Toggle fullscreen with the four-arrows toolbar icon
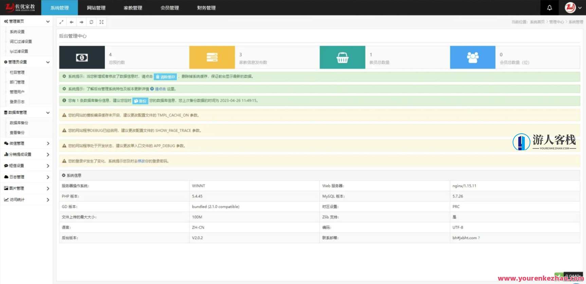586x284 pixels. click(102, 22)
